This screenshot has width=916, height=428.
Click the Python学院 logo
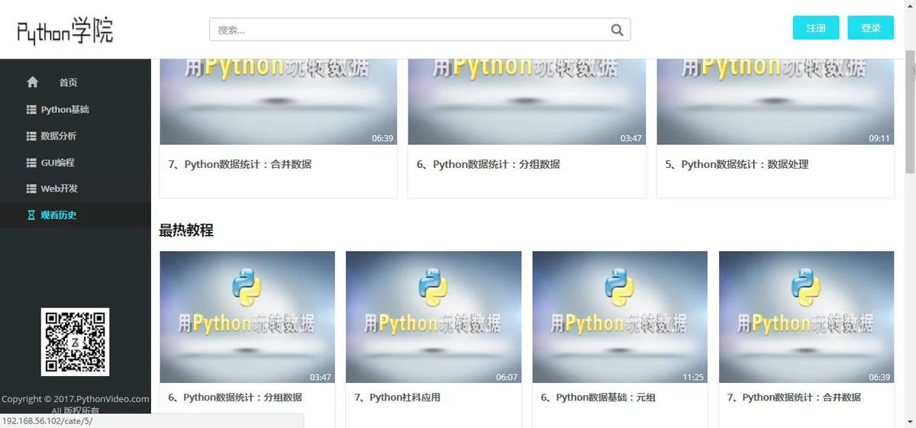click(65, 31)
